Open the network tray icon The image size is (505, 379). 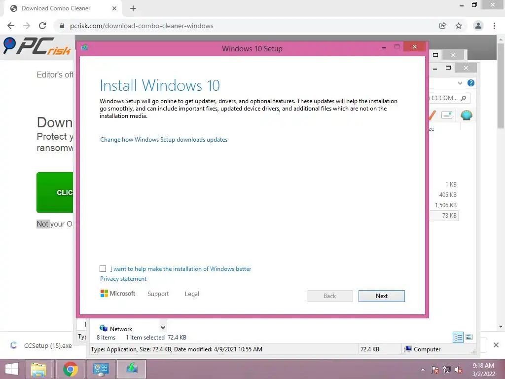(x=447, y=370)
